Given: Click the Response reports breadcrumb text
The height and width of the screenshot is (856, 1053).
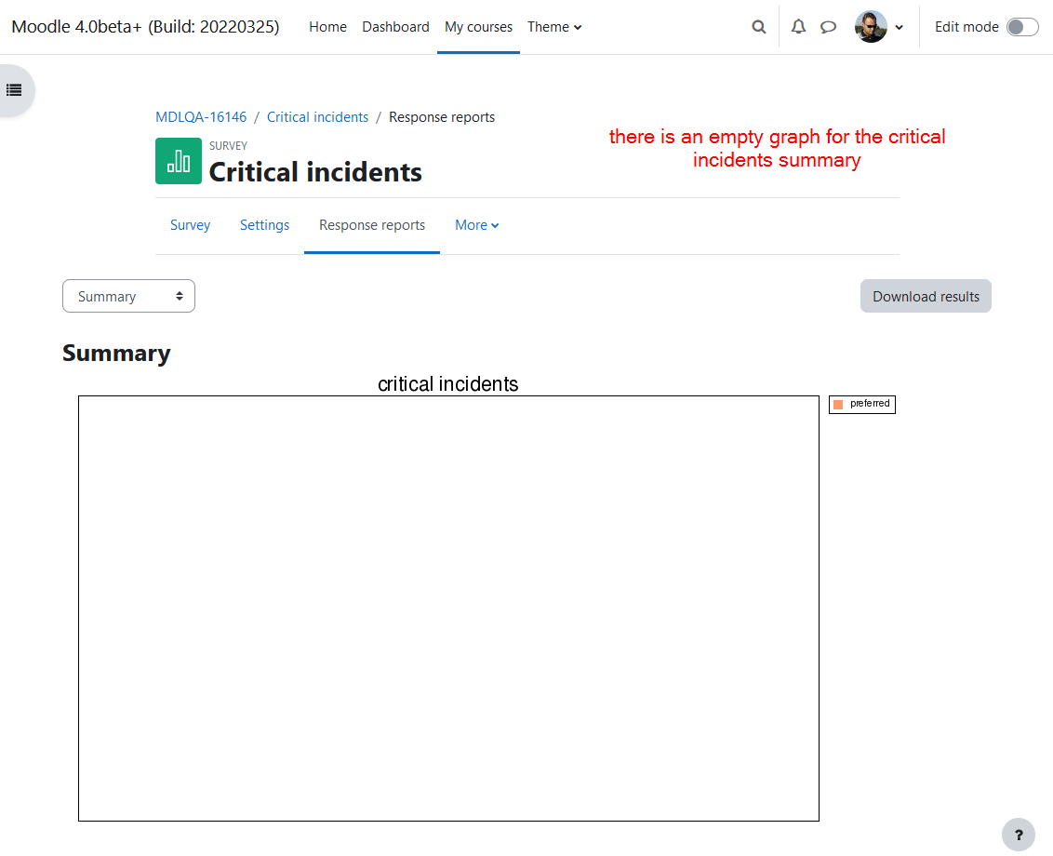Looking at the screenshot, I should (x=442, y=117).
